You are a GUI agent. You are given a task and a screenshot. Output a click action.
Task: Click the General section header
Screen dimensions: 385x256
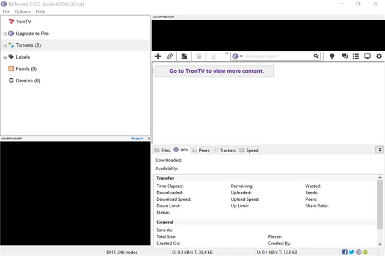[x=165, y=222]
